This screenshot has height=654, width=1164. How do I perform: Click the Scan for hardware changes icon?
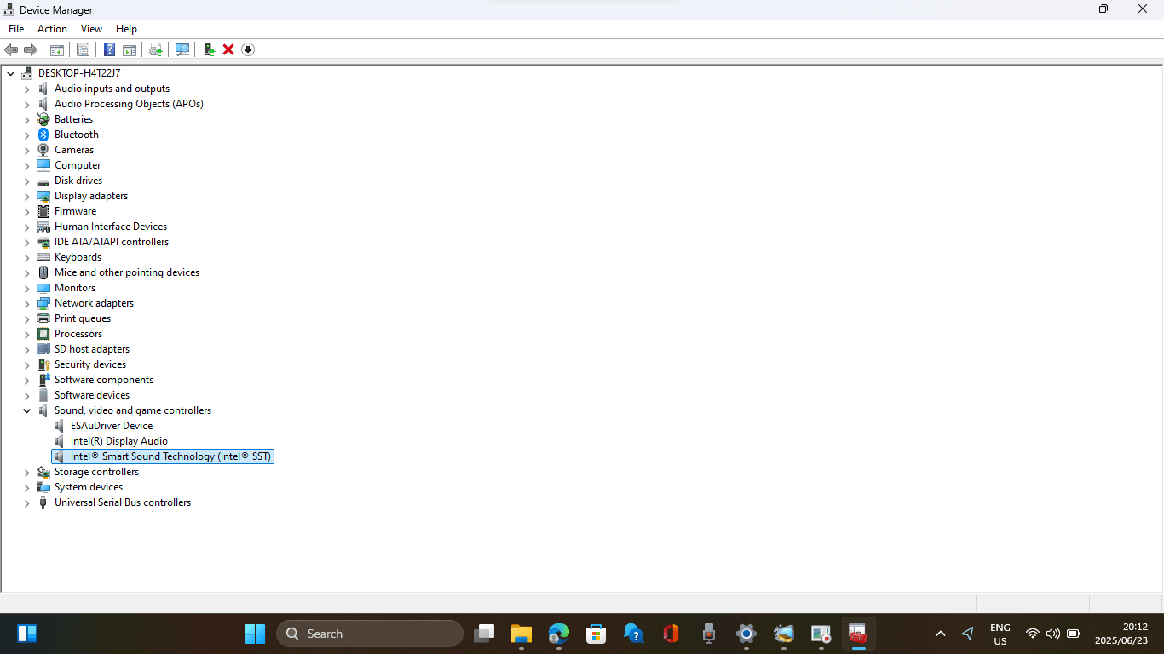[x=182, y=49]
